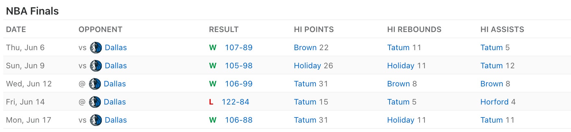571x132 pixels.
Task: Open Brown's profile in Jun 6 high points
Action: [x=305, y=48]
